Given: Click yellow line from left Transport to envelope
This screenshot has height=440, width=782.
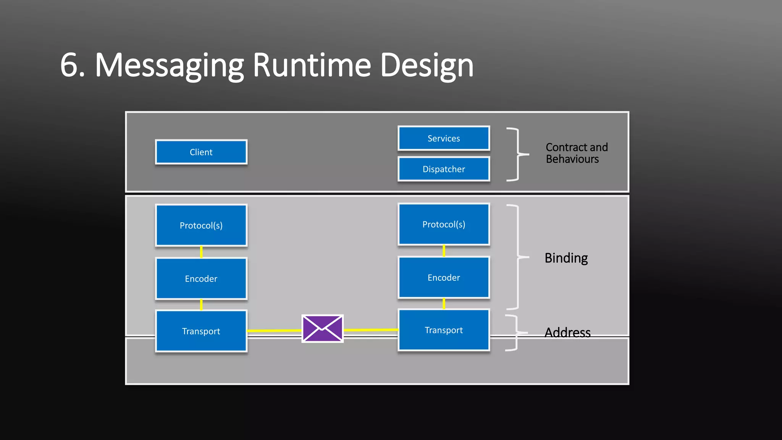Looking at the screenshot, I should click(x=274, y=330).
